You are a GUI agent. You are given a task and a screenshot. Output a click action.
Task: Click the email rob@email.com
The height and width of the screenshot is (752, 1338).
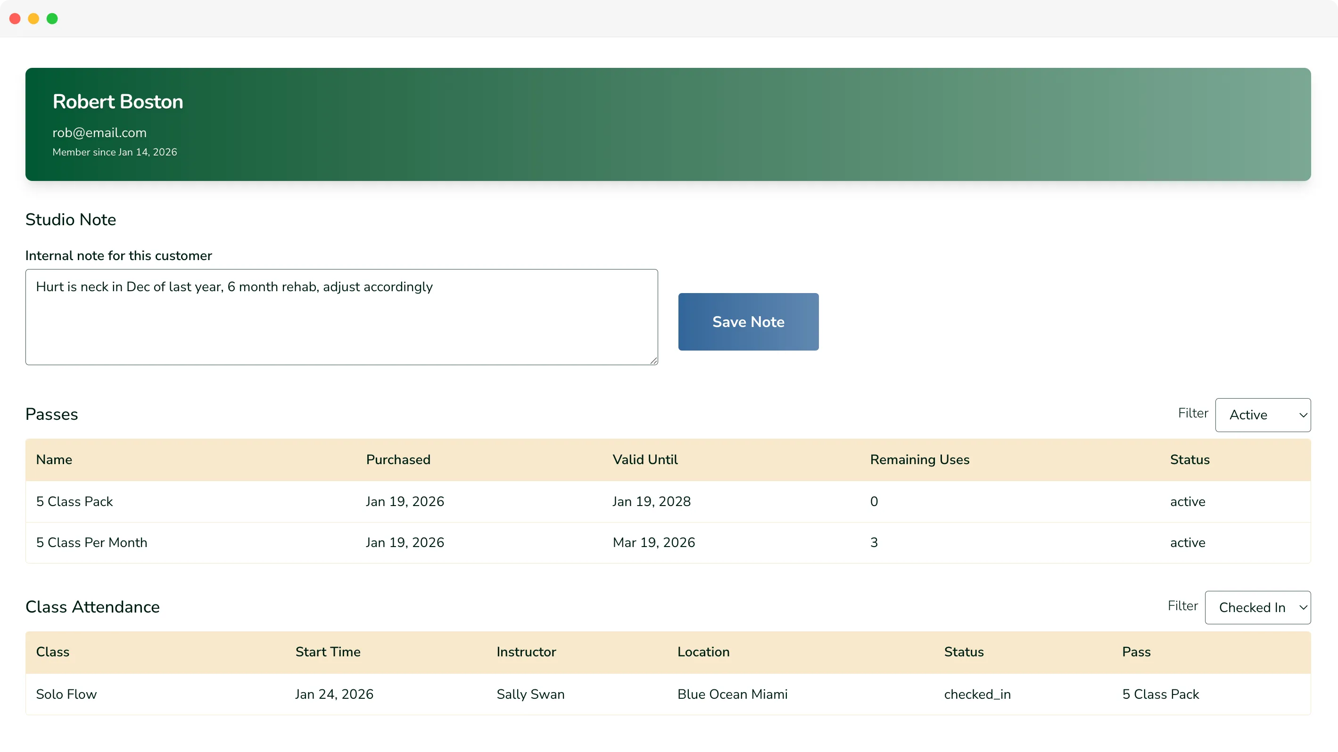(x=99, y=133)
